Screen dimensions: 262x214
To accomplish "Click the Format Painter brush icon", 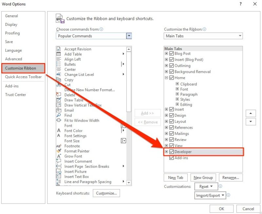I will click(x=59, y=151).
